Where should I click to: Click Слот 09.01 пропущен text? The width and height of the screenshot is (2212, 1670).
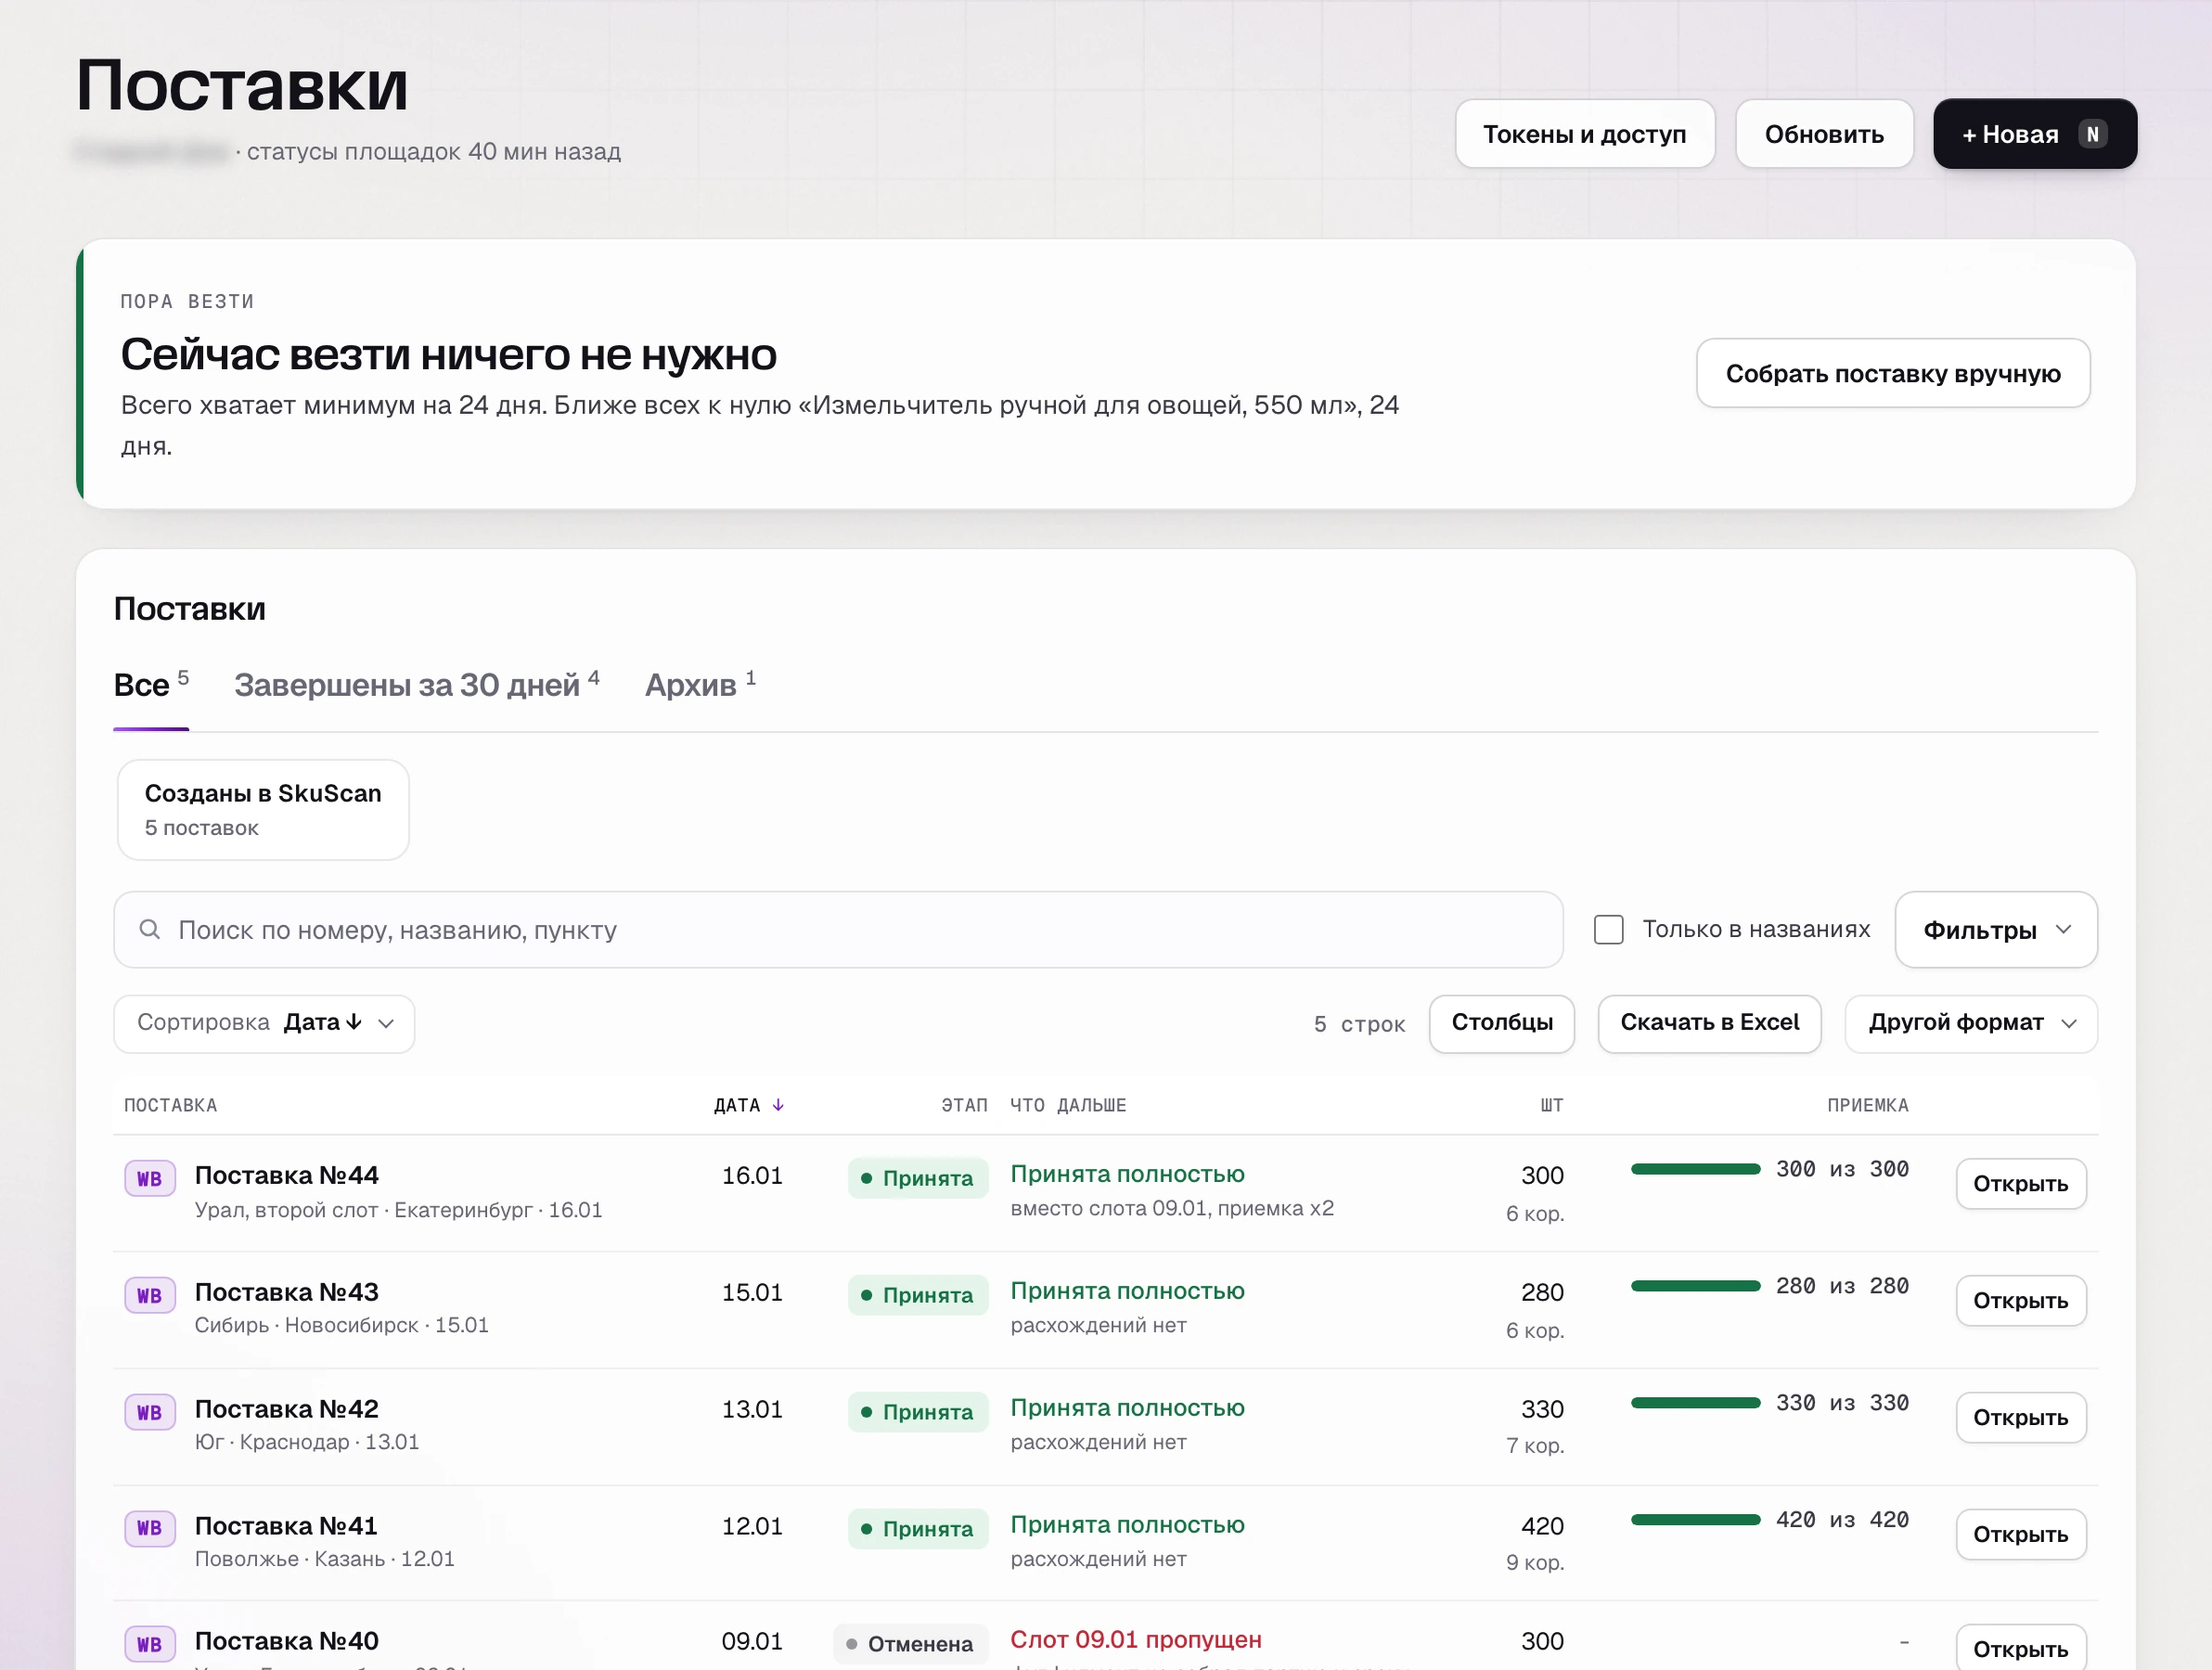click(x=1136, y=1640)
